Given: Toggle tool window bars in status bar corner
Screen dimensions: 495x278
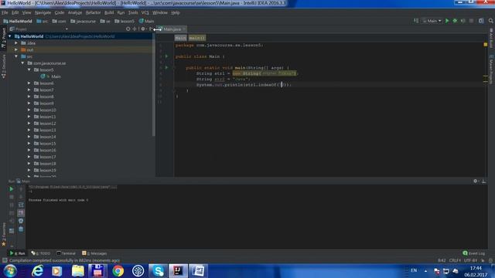Looking at the screenshot, I should pos(5,260).
